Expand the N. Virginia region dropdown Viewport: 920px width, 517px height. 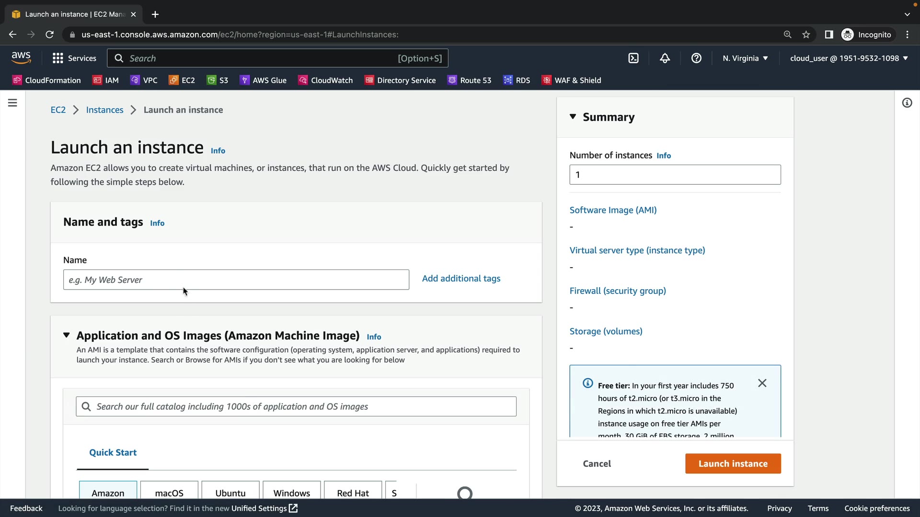pos(745,58)
